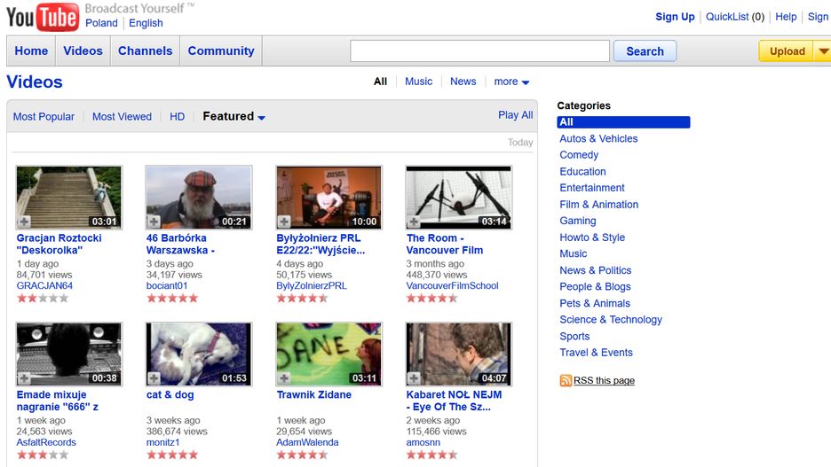The width and height of the screenshot is (831, 467).
Task: Select Comedy category
Action: pyautogui.click(x=579, y=155)
